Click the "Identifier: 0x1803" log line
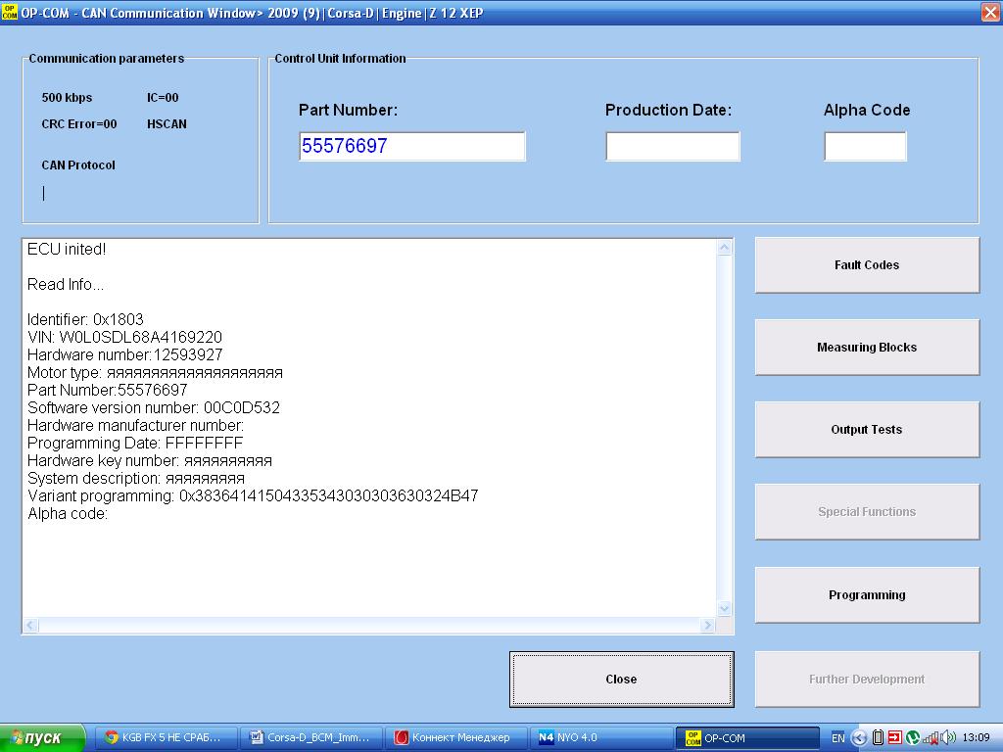This screenshot has height=752, width=1003. click(x=85, y=320)
